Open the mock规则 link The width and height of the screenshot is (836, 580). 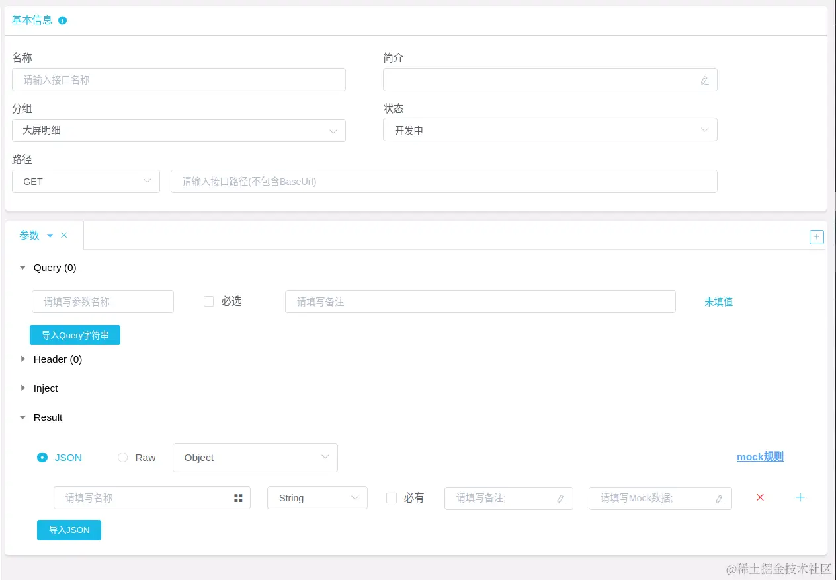(x=760, y=456)
